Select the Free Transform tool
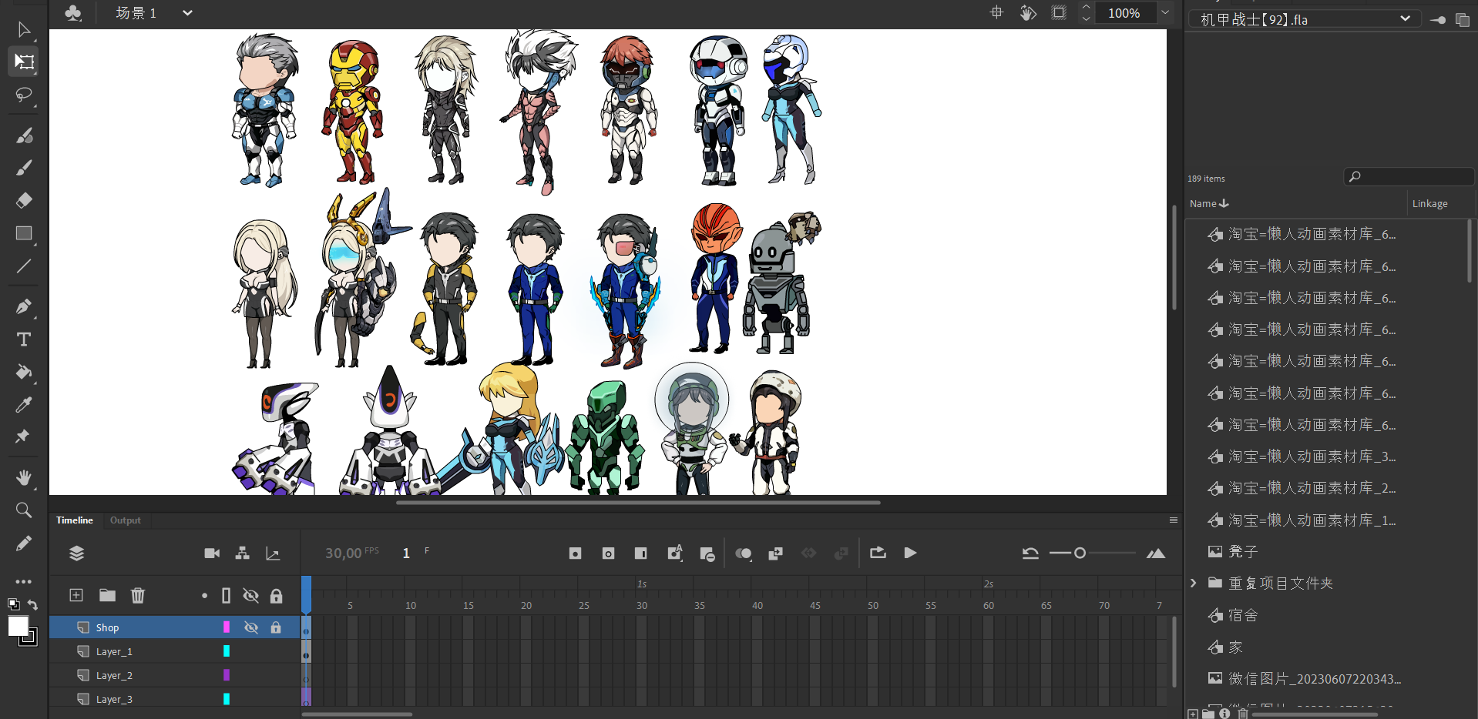Image resolution: width=1478 pixels, height=719 pixels. coord(24,62)
